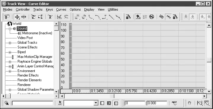Set tangents to Smooth
The width and height of the screenshot is (213, 109).
(118, 17)
